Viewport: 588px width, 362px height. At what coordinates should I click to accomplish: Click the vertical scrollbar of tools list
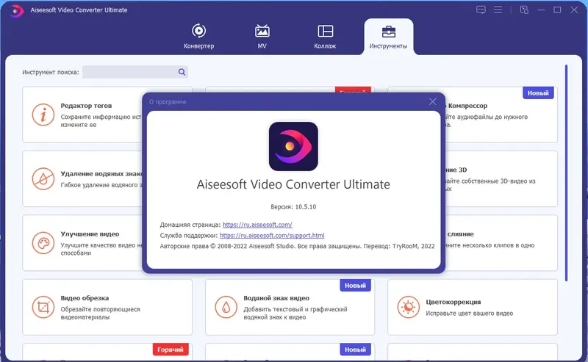[566, 173]
